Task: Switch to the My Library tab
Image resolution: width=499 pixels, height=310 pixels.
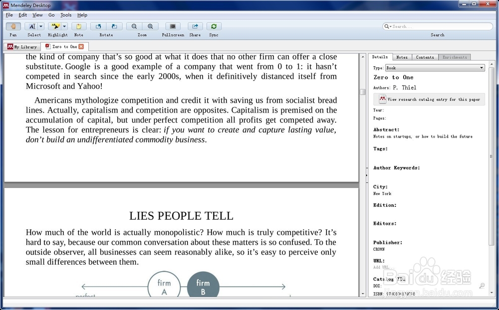Action: [22, 47]
